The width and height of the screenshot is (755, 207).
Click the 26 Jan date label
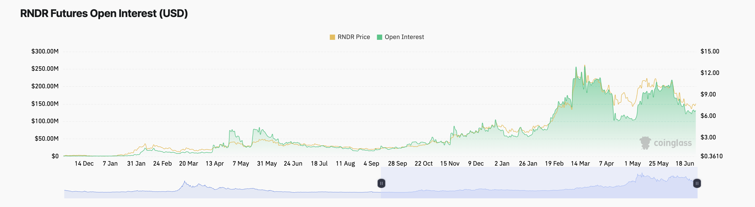tap(528, 164)
